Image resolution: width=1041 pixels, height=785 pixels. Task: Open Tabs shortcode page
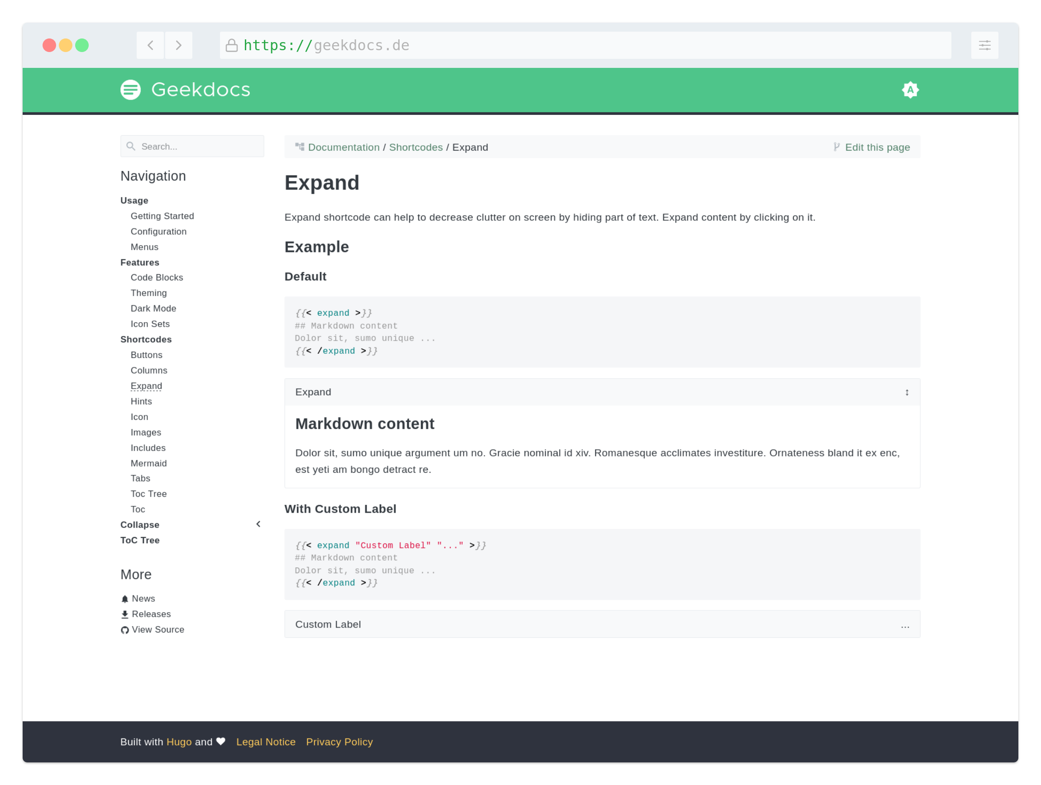(x=140, y=478)
